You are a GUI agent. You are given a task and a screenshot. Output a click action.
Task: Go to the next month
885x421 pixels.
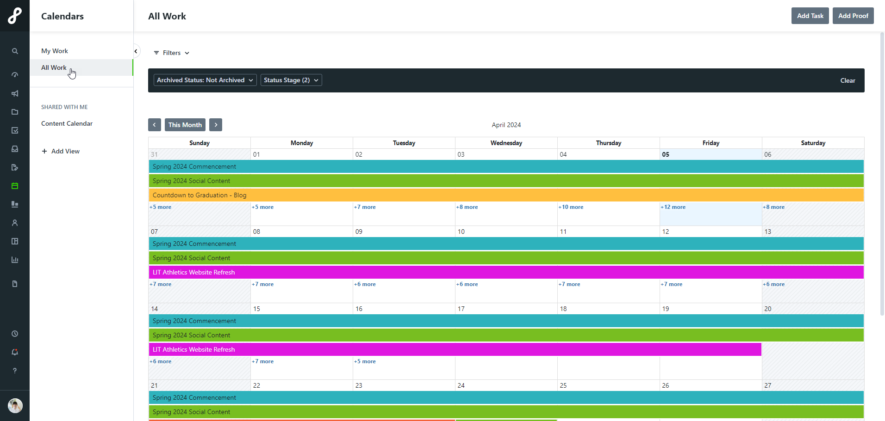216,125
